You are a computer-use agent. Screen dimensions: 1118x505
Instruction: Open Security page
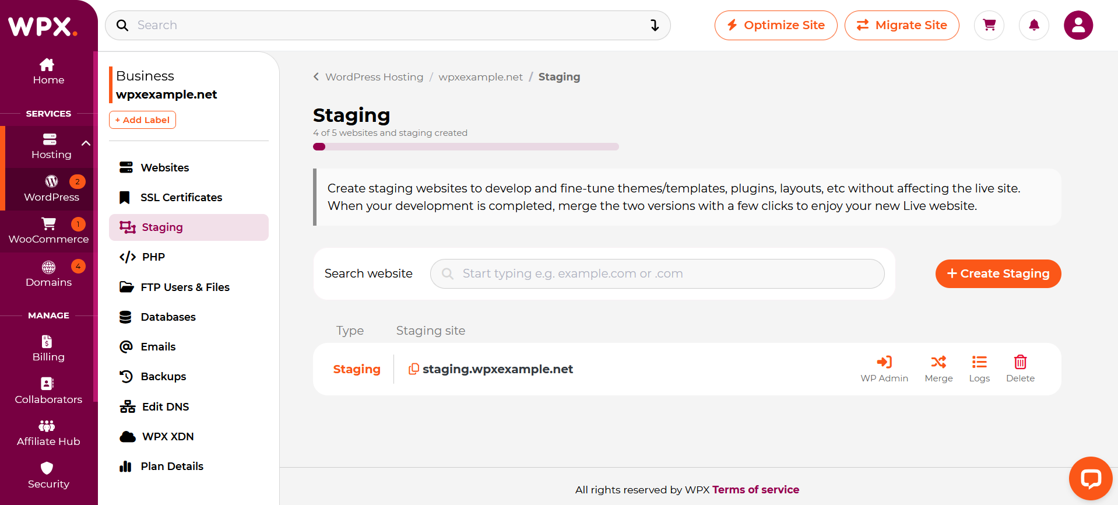coord(48,476)
